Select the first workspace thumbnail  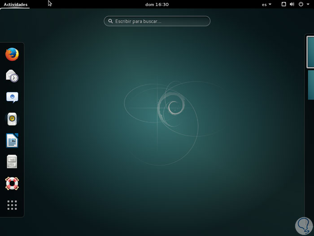click(310, 52)
